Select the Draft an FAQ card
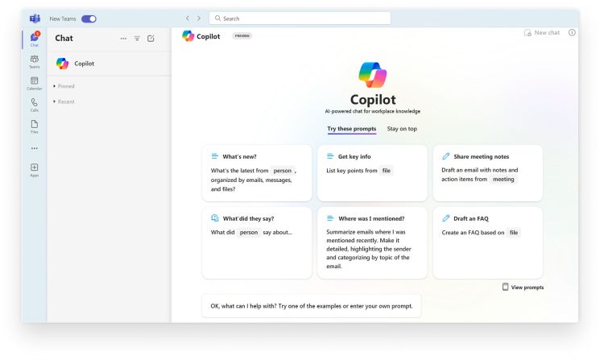Viewport: 604px width, 360px height. (x=488, y=243)
